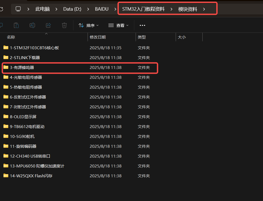Click the rename toolbar icon

[32, 25]
